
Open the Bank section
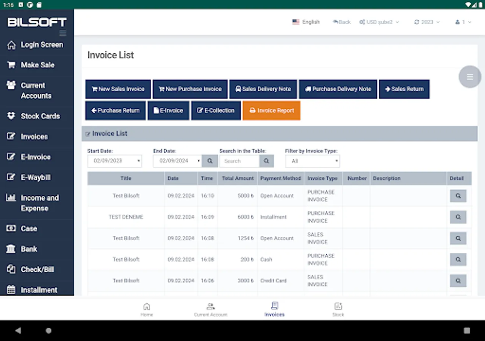(29, 249)
